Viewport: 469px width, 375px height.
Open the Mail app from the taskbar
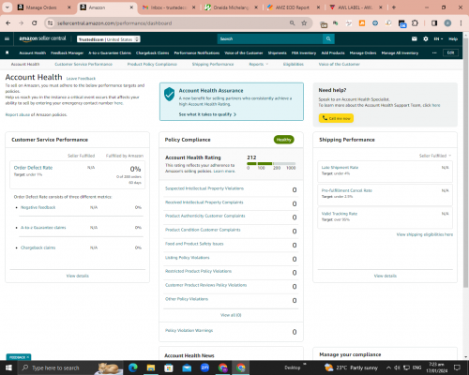click(x=187, y=367)
